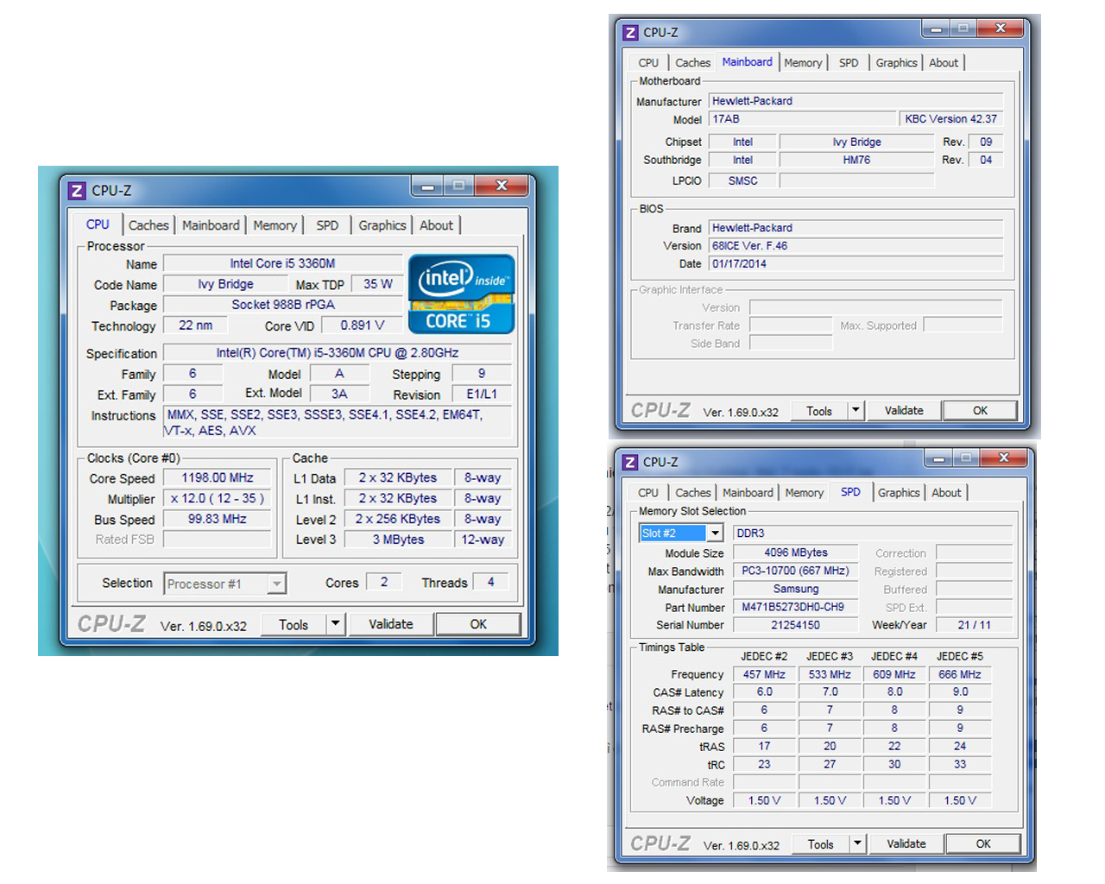
Task: Close the CPU tab CPU-Z window
Action: [502, 186]
